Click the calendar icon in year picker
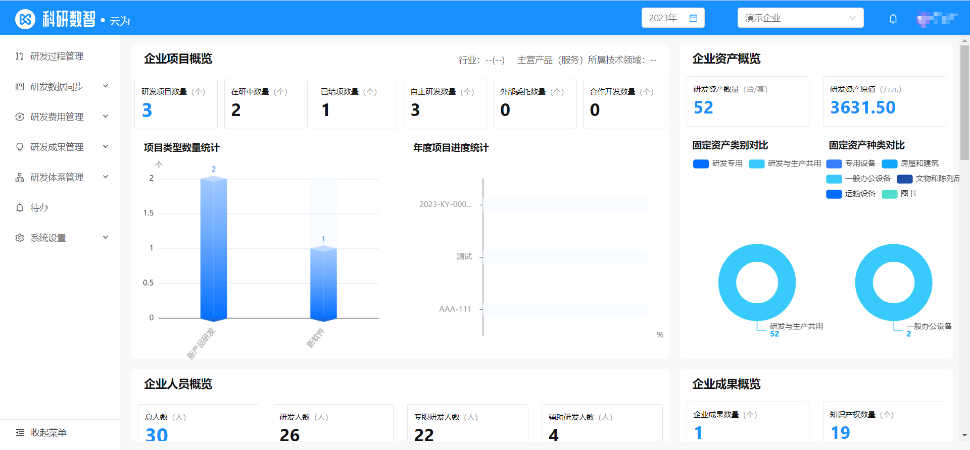The height and width of the screenshot is (450, 970). [693, 18]
